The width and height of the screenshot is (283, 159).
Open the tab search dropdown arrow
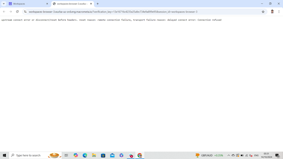point(4,4)
